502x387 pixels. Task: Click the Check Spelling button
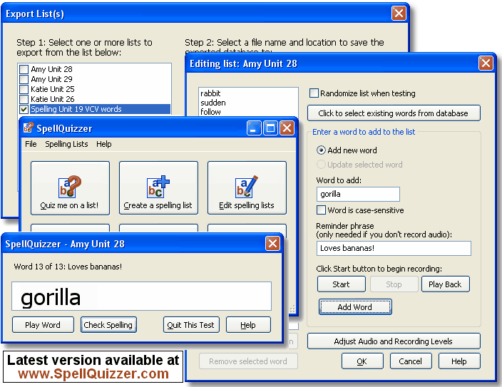tap(108, 324)
